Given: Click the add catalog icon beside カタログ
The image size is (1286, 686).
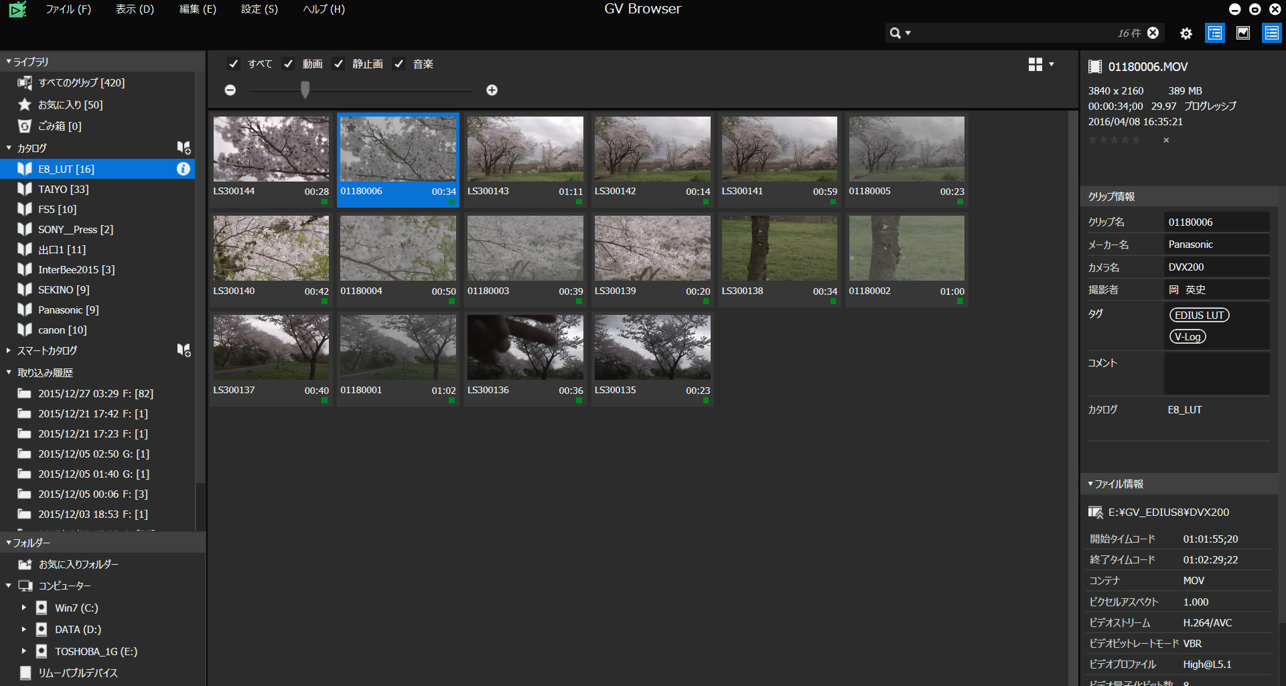Looking at the screenshot, I should point(183,147).
